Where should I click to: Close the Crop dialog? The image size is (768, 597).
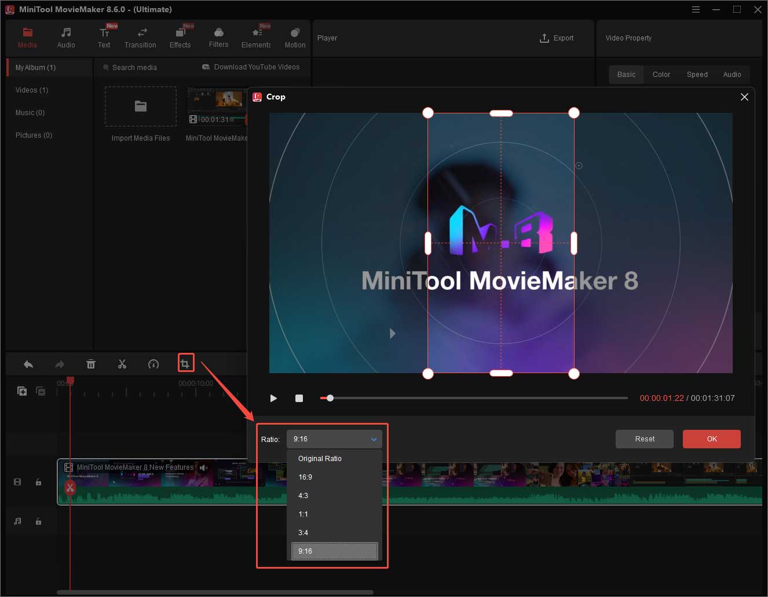pyautogui.click(x=744, y=97)
